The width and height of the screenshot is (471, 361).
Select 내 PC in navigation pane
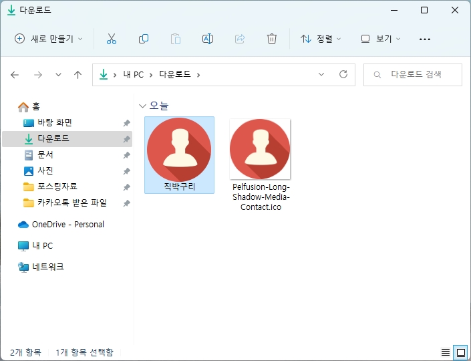(x=35, y=246)
